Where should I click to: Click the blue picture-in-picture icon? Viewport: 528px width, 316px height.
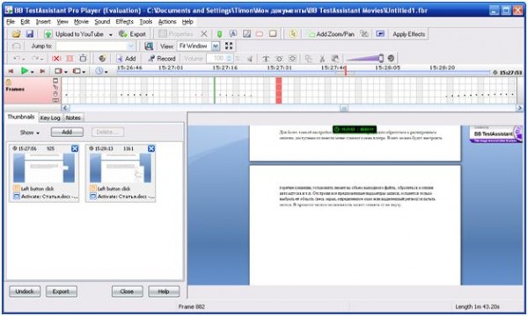pyautogui.click(x=380, y=33)
